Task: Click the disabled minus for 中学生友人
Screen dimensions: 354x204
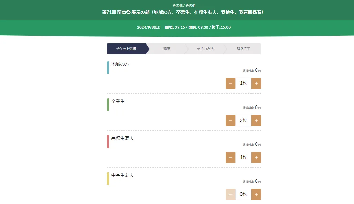Action: tap(230, 194)
